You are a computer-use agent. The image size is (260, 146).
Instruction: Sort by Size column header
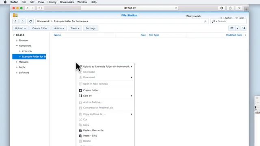point(143,35)
